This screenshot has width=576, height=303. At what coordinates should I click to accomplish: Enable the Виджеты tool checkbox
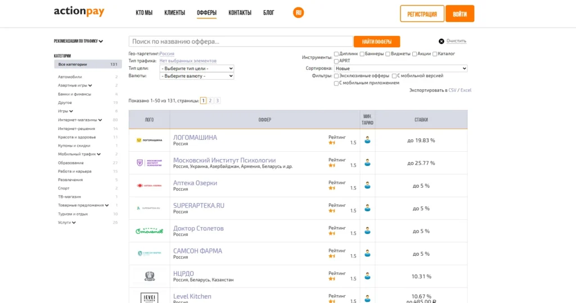pyautogui.click(x=388, y=54)
